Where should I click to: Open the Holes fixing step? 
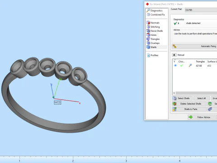click(151, 35)
